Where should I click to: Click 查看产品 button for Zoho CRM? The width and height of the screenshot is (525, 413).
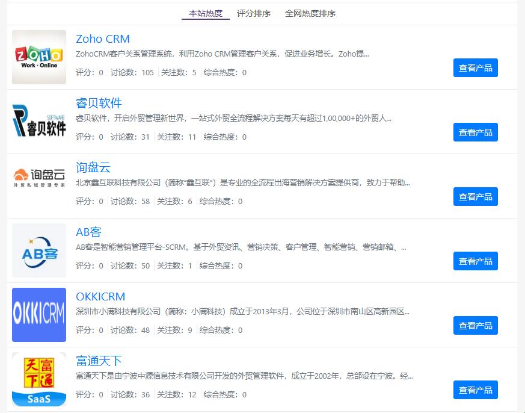click(476, 67)
